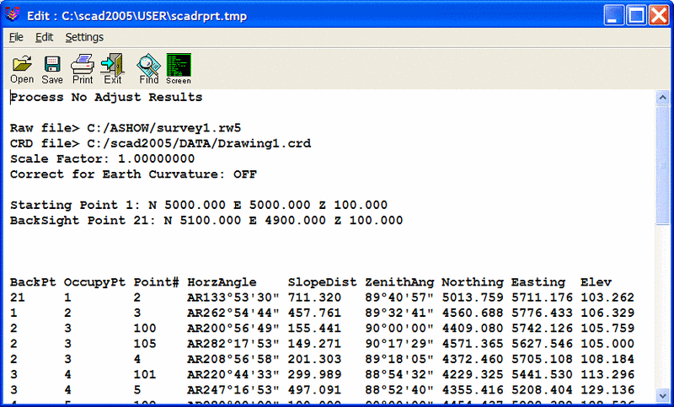
Task: Close the scadrprt.tmp editor window
Action: (x=656, y=14)
